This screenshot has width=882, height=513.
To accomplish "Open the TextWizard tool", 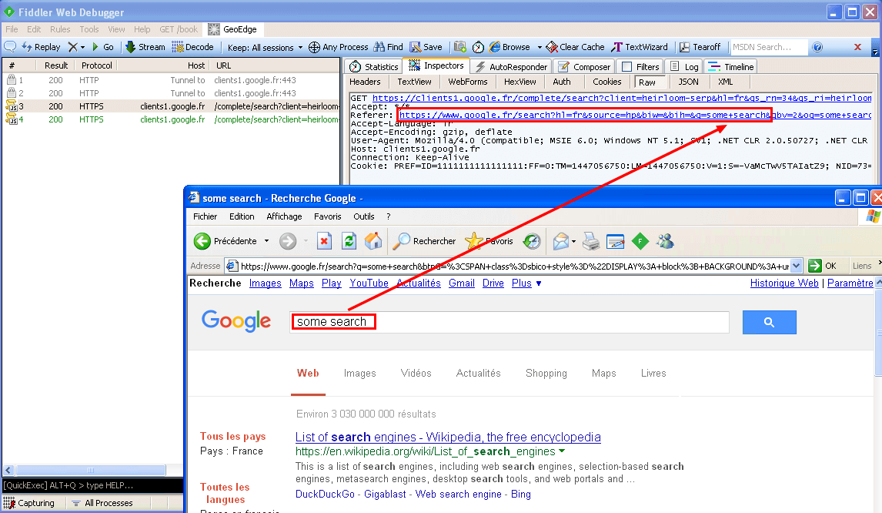I will pos(640,47).
